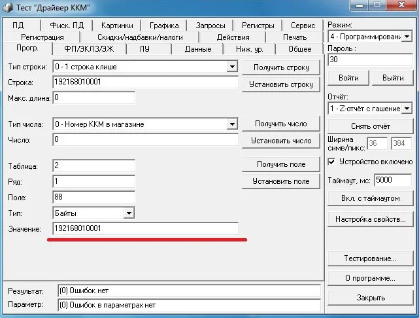Focus the 'Значение' input field
This screenshot has height=318, width=419.
pos(145,228)
